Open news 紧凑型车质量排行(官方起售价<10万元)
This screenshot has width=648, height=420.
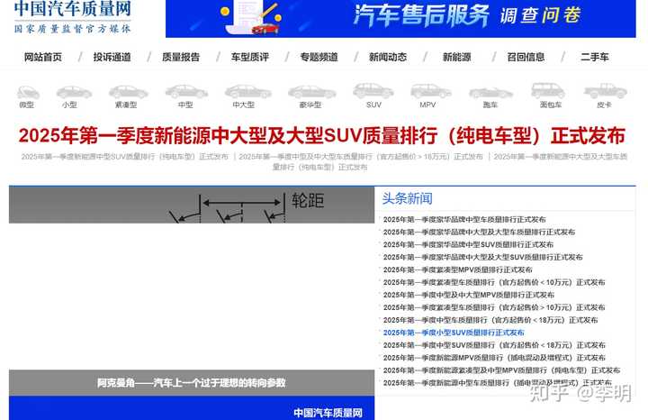[494, 282]
